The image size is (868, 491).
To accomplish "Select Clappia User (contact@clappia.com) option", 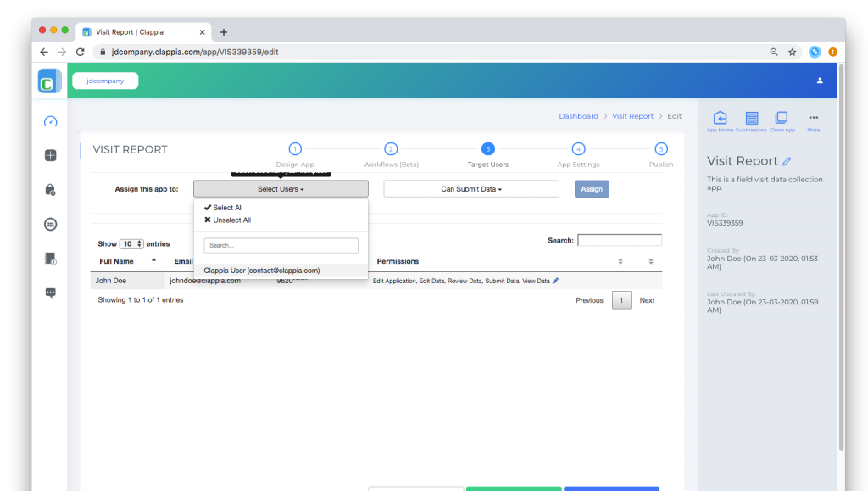I will click(x=281, y=271).
